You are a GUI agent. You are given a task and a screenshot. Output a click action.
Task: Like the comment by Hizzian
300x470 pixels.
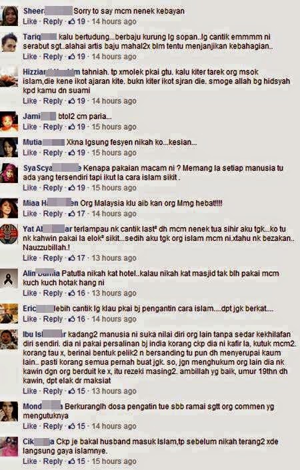30,101
